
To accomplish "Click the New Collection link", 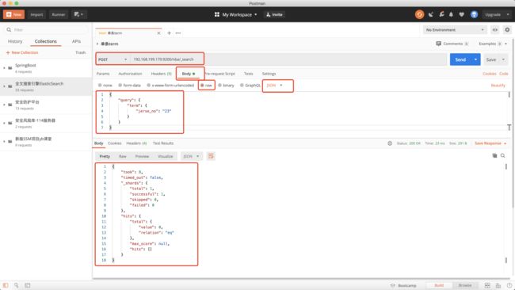I will [22, 52].
